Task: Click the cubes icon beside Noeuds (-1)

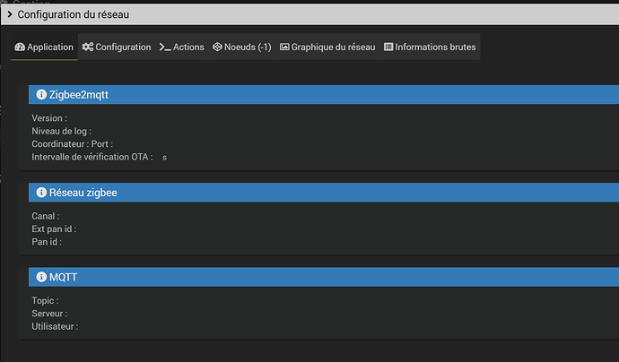Action: click(218, 47)
